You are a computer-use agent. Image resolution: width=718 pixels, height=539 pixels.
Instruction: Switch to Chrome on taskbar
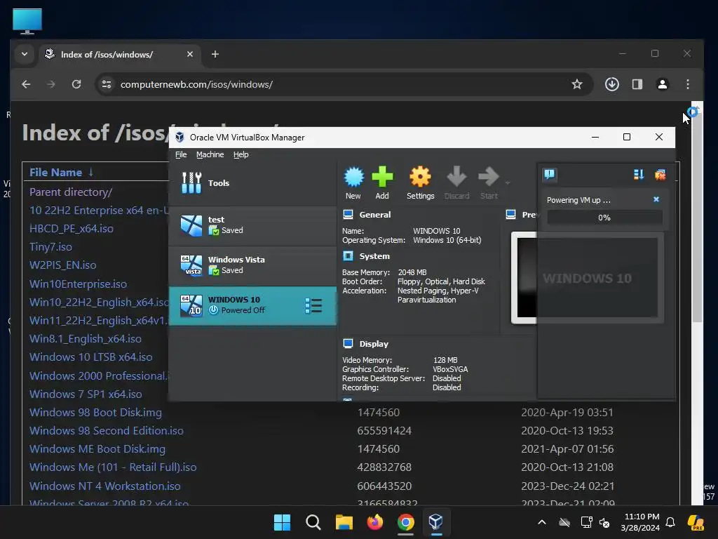click(406, 522)
